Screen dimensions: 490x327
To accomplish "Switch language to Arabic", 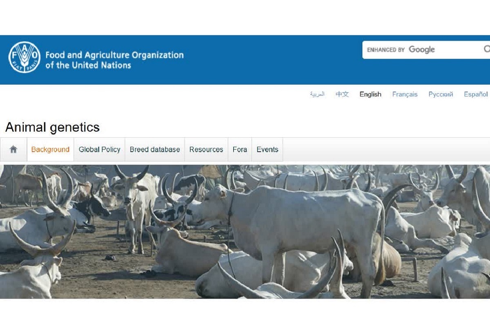I will (x=317, y=94).
